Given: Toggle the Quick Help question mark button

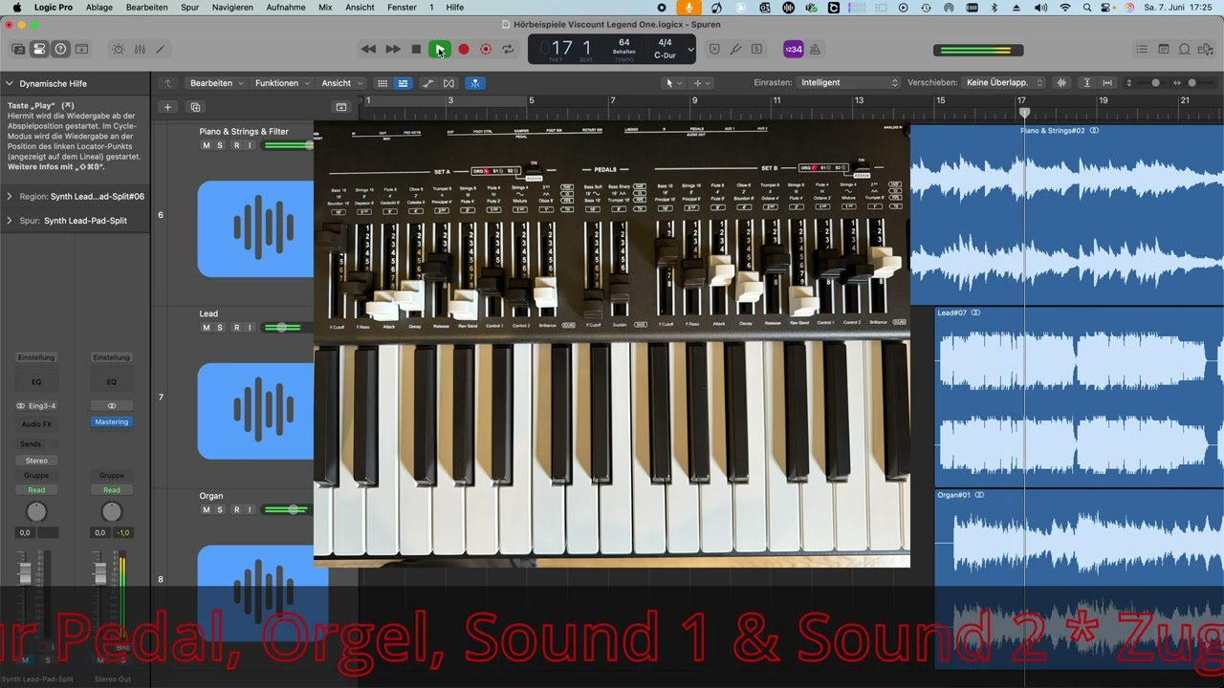Looking at the screenshot, I should pyautogui.click(x=60, y=49).
